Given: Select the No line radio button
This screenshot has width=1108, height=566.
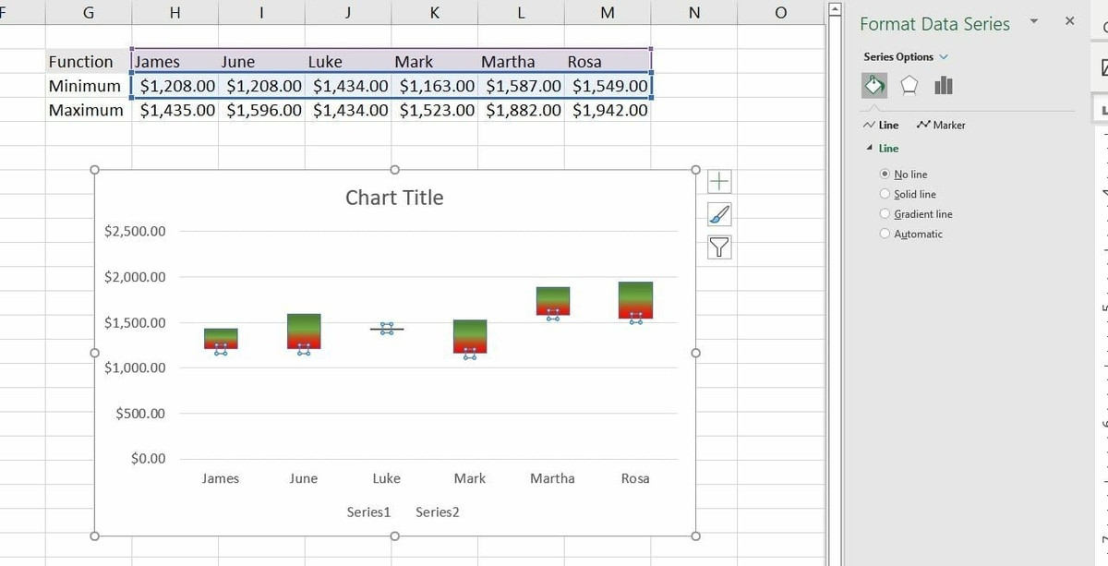Looking at the screenshot, I should (x=885, y=174).
